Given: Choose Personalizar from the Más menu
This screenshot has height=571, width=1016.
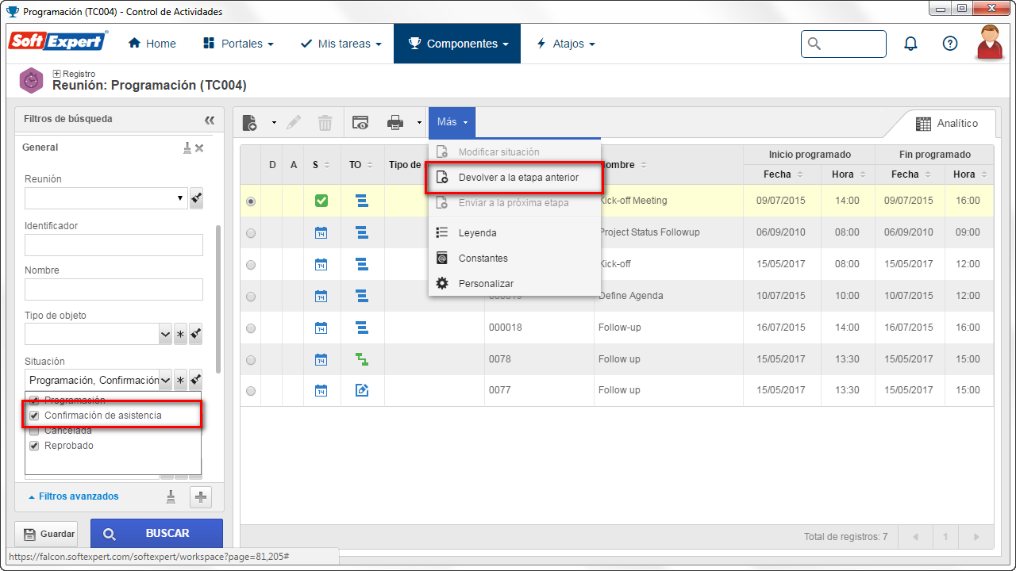Looking at the screenshot, I should [514, 284].
